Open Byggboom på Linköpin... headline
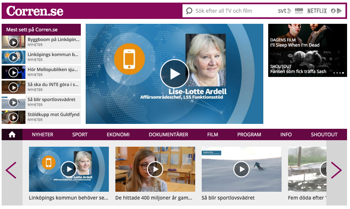The width and height of the screenshot is (350, 209). tap(53, 39)
